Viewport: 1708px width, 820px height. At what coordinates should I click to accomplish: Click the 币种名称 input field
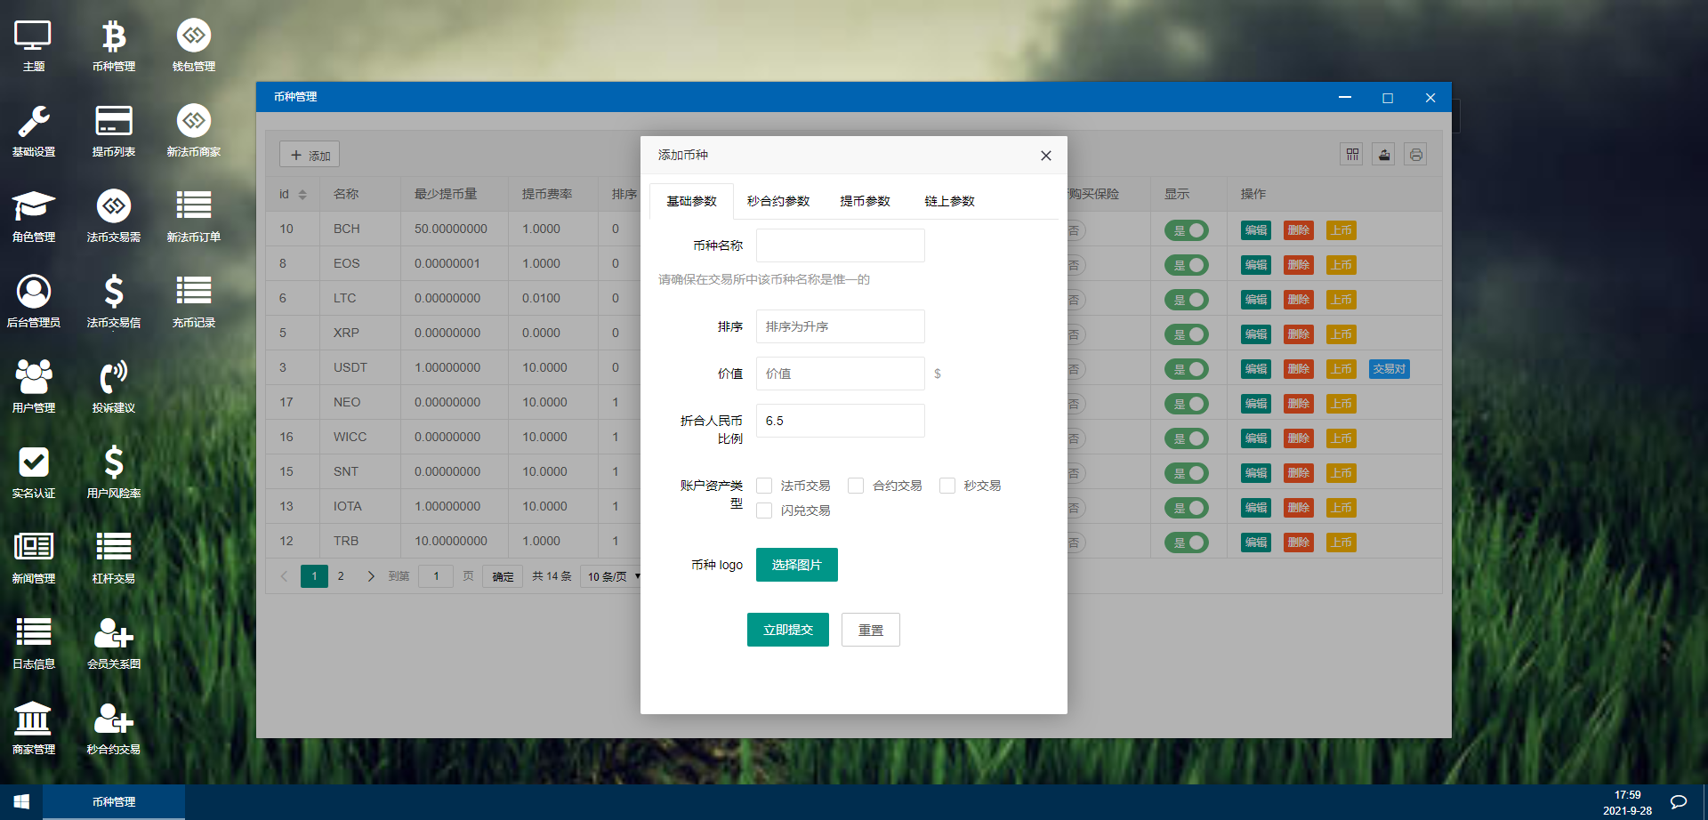point(840,245)
